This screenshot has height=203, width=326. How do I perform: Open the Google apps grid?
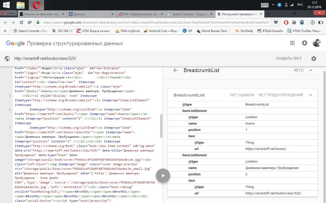point(292,43)
